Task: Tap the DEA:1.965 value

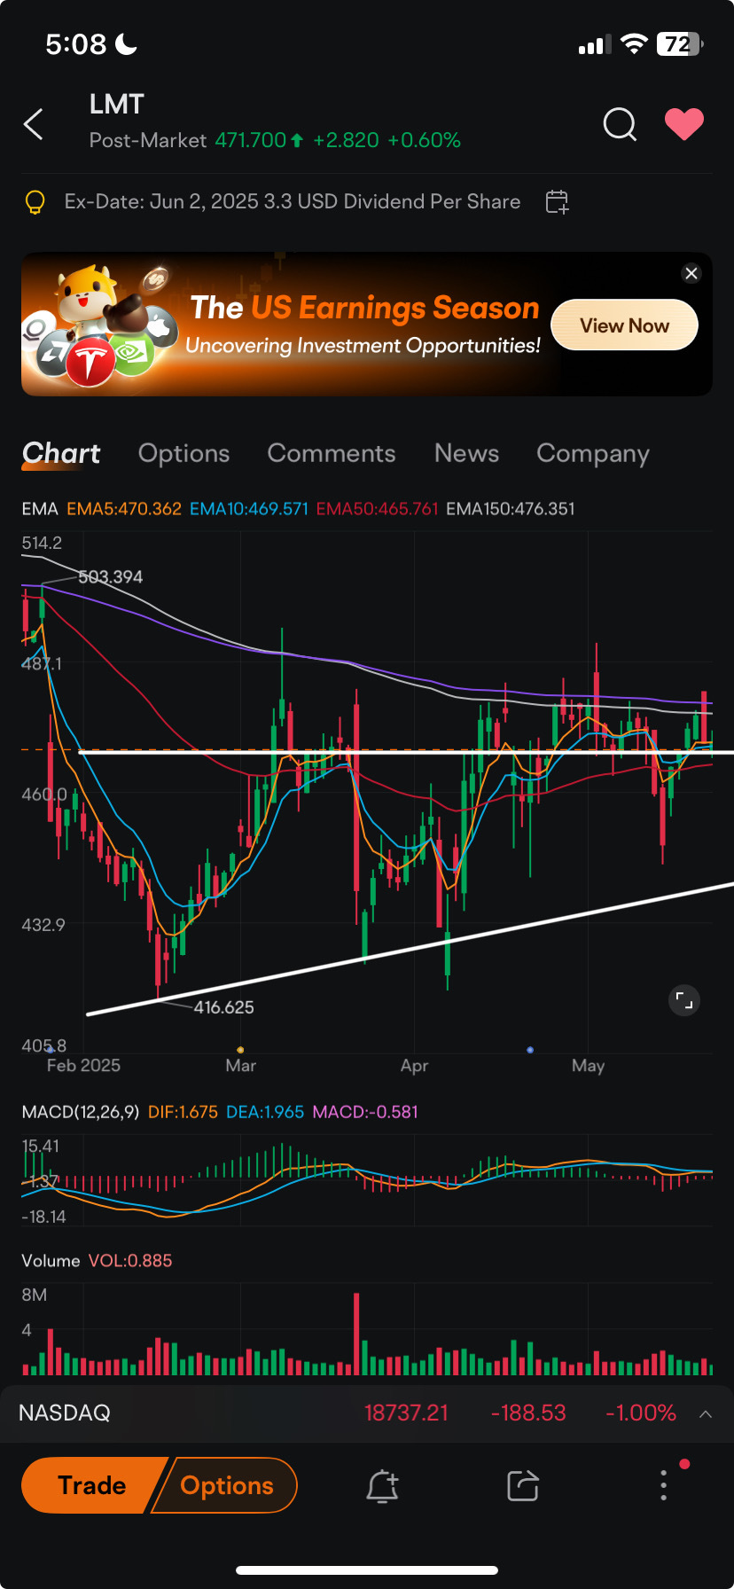Action: click(x=265, y=1112)
